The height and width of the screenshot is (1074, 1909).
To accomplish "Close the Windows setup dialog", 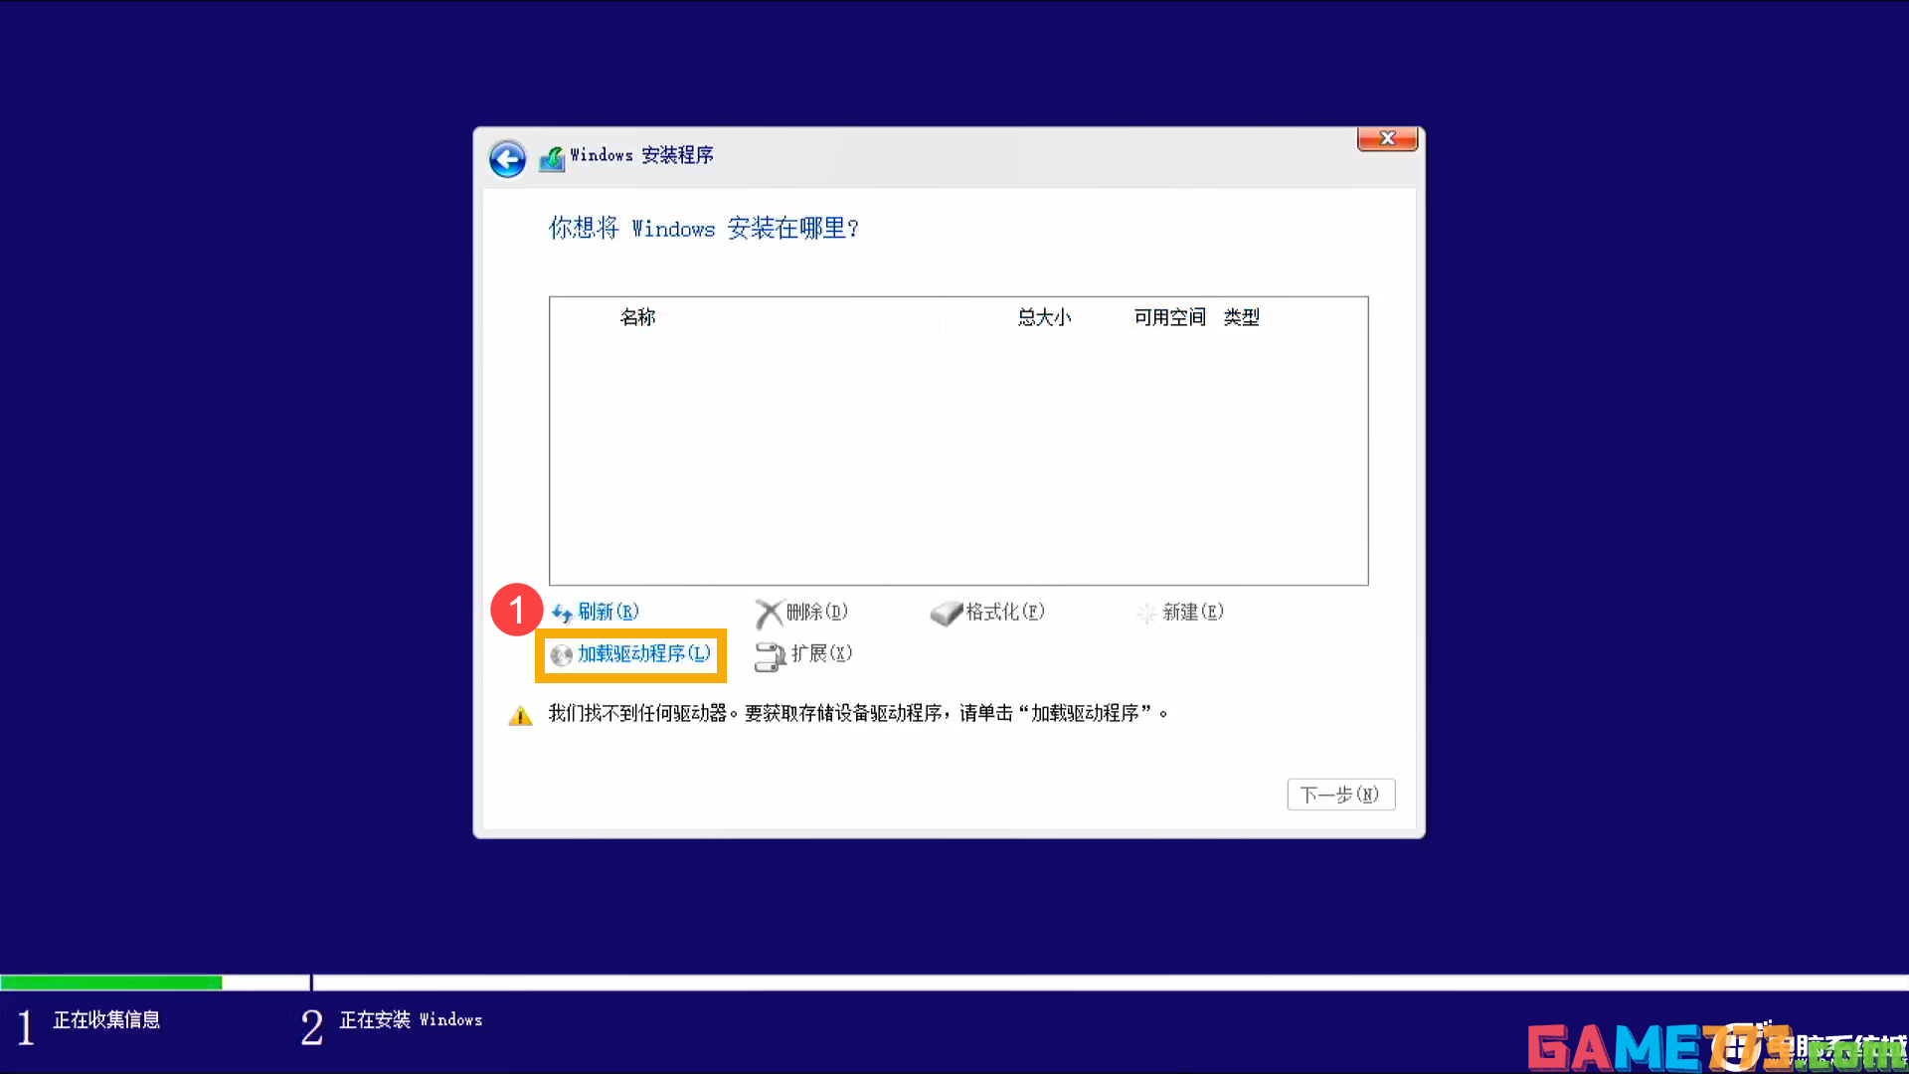I will click(1387, 138).
